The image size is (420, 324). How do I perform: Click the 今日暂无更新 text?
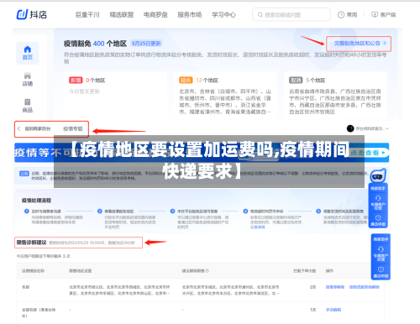coord(84,91)
